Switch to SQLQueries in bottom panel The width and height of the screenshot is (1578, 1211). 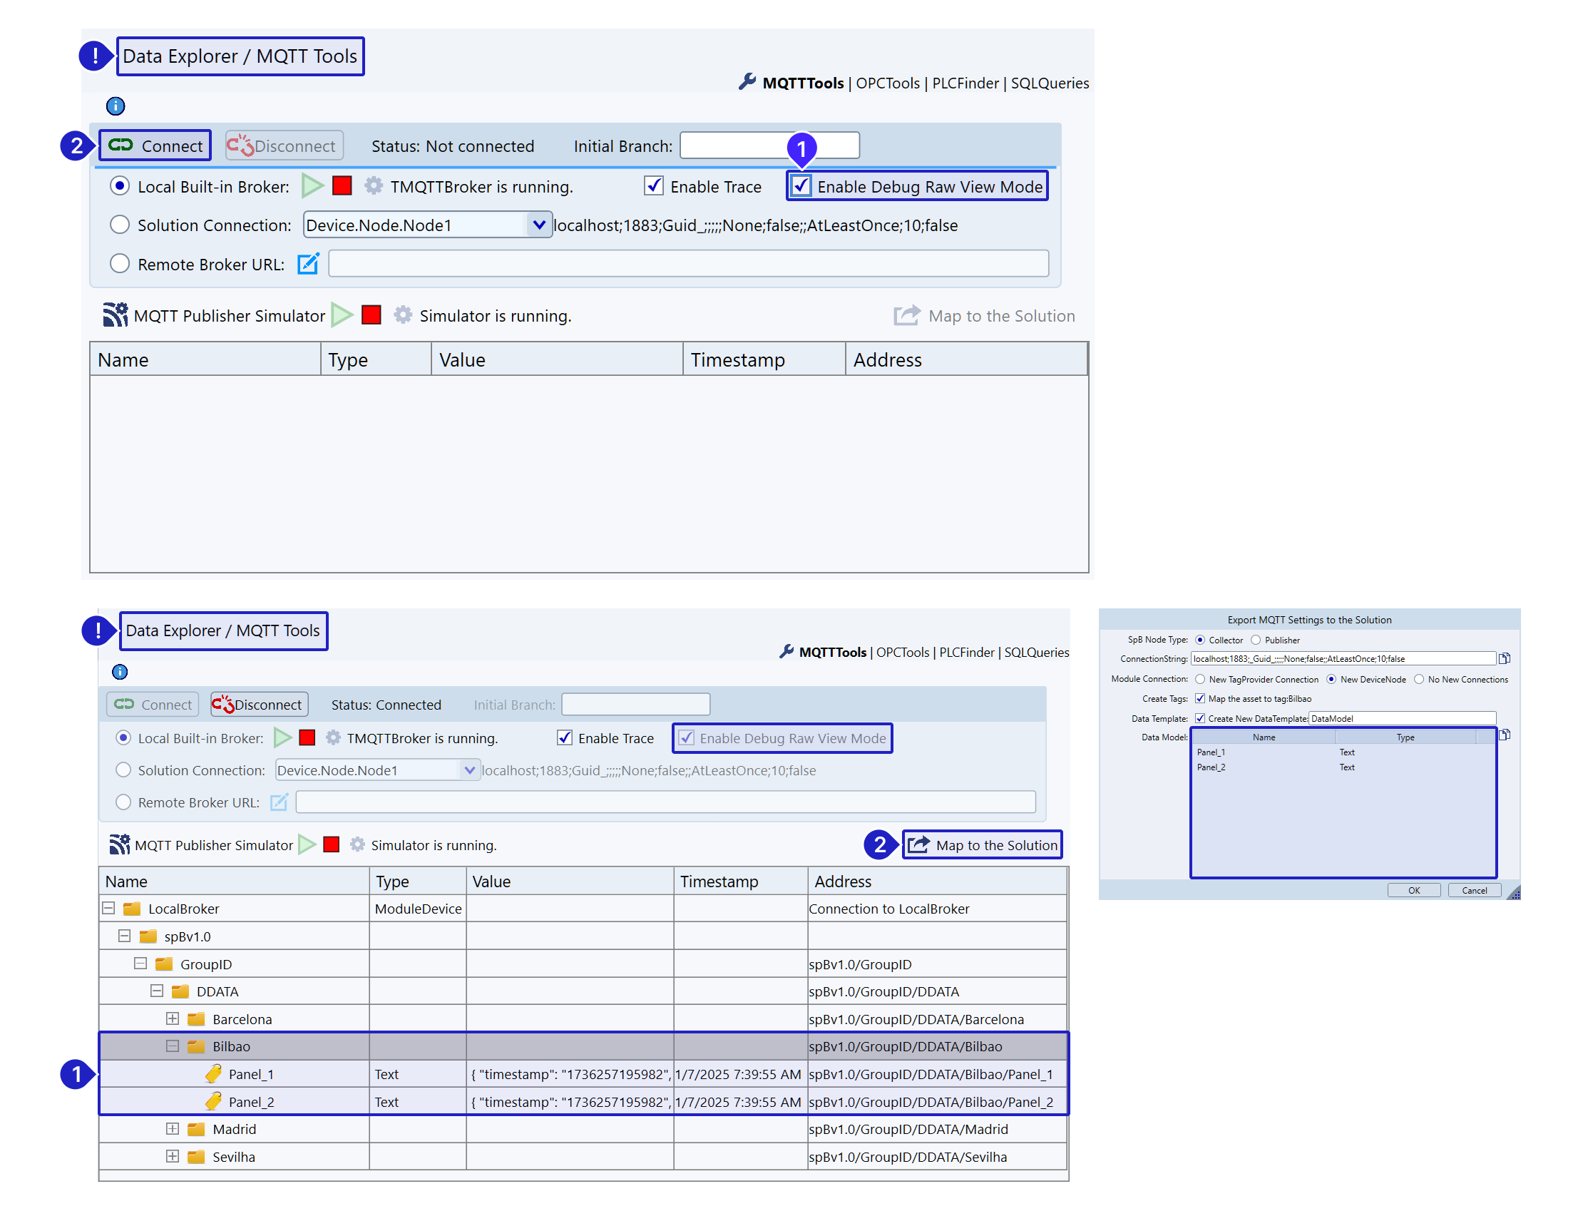click(x=1036, y=652)
